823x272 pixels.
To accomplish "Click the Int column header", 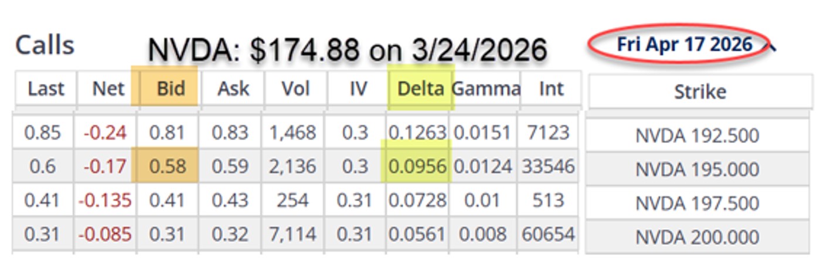I will tap(550, 89).
